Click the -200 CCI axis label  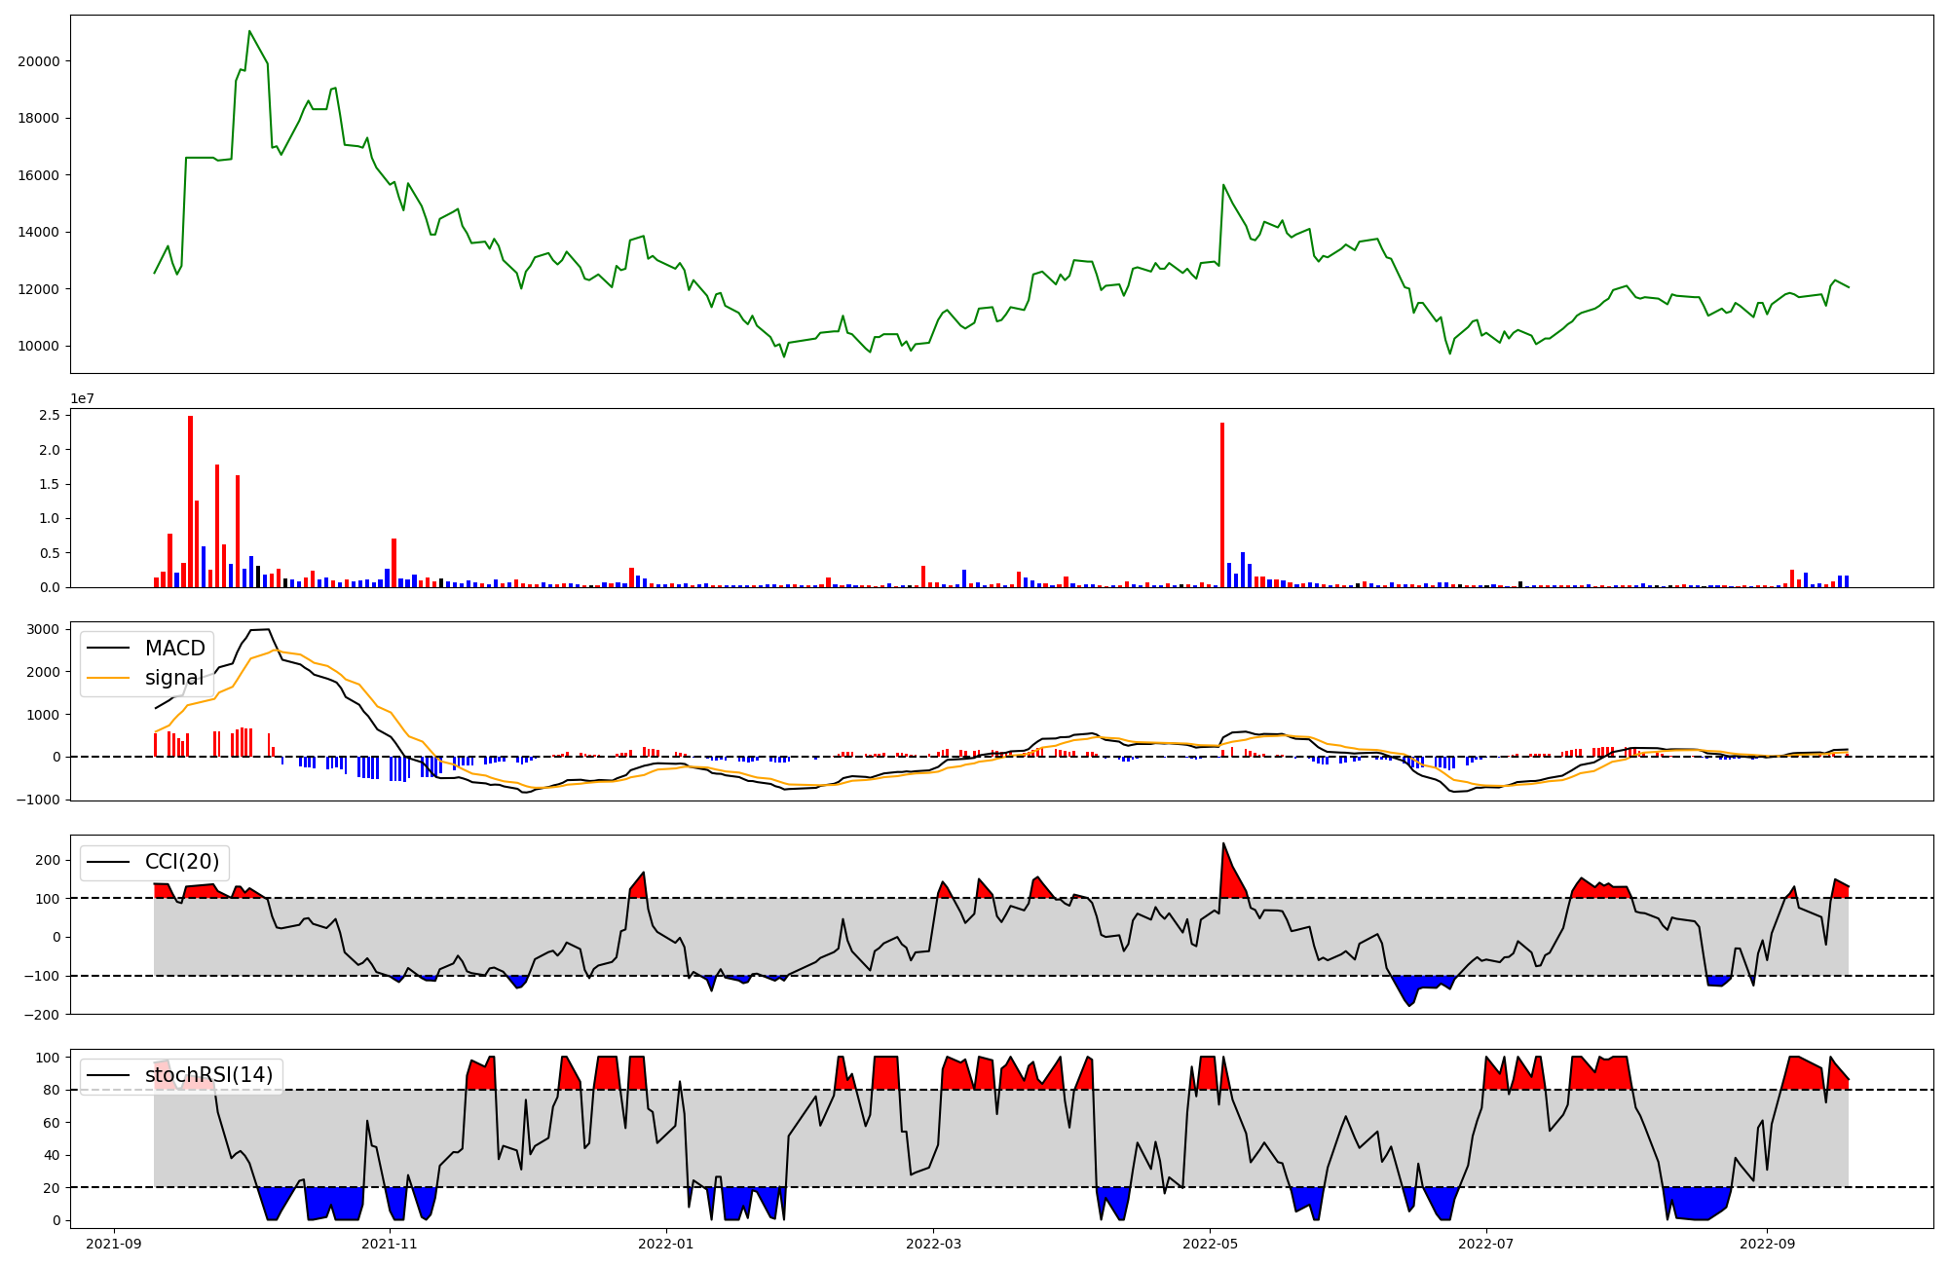[x=40, y=1015]
